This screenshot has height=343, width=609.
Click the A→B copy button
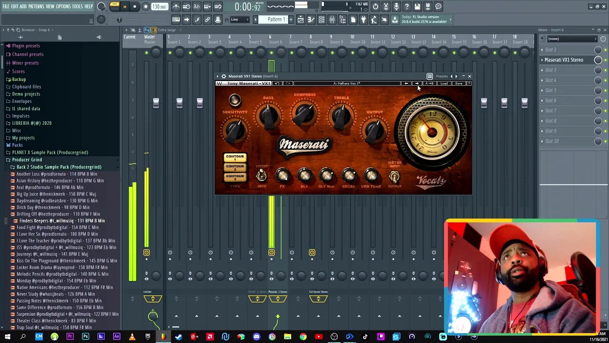coord(429,83)
